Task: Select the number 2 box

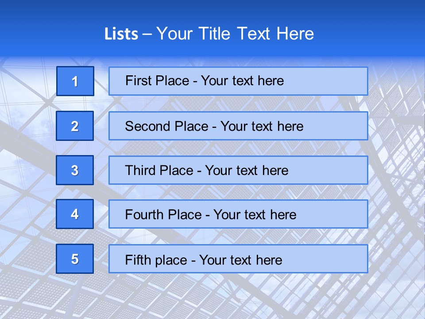Action: click(75, 126)
